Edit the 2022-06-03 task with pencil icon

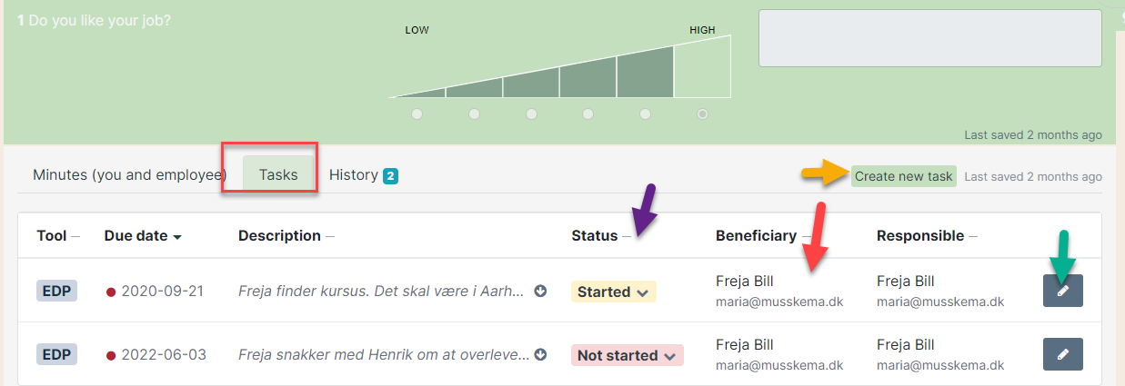click(x=1062, y=354)
